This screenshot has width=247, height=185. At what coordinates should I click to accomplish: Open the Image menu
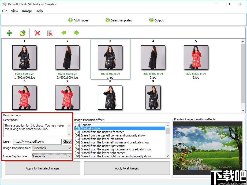(27, 11)
